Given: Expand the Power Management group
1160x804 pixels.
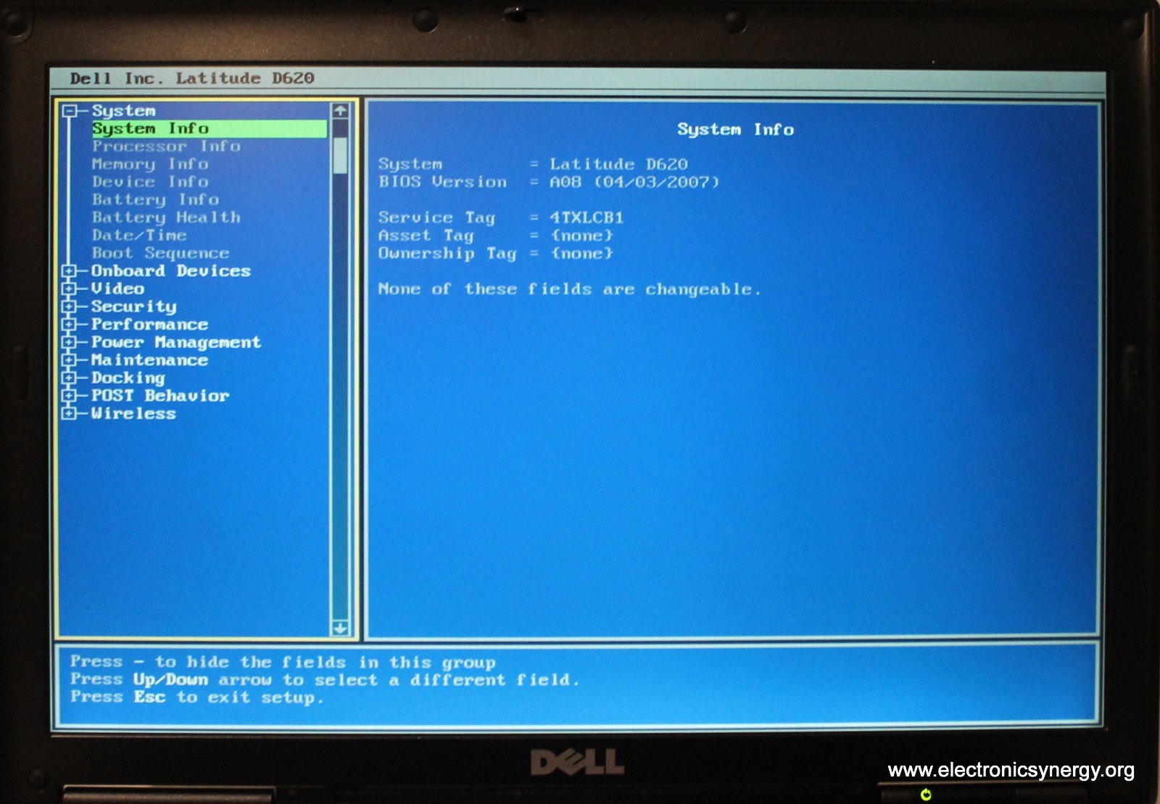Looking at the screenshot, I should [x=70, y=342].
